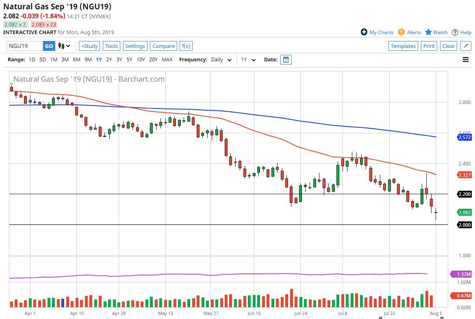Open the +Study menu
475x319 pixels.
coord(89,46)
